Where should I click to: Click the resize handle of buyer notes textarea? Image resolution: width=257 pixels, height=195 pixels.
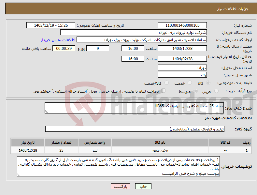(19, 174)
